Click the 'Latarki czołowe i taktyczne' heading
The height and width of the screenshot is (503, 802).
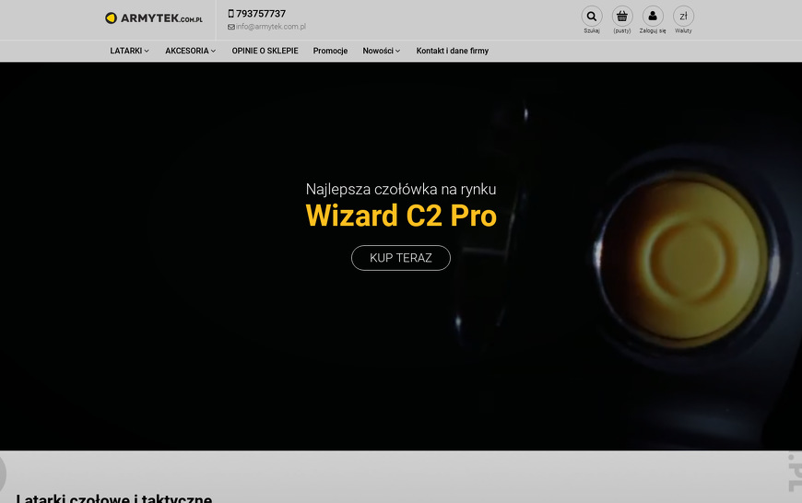point(114,497)
